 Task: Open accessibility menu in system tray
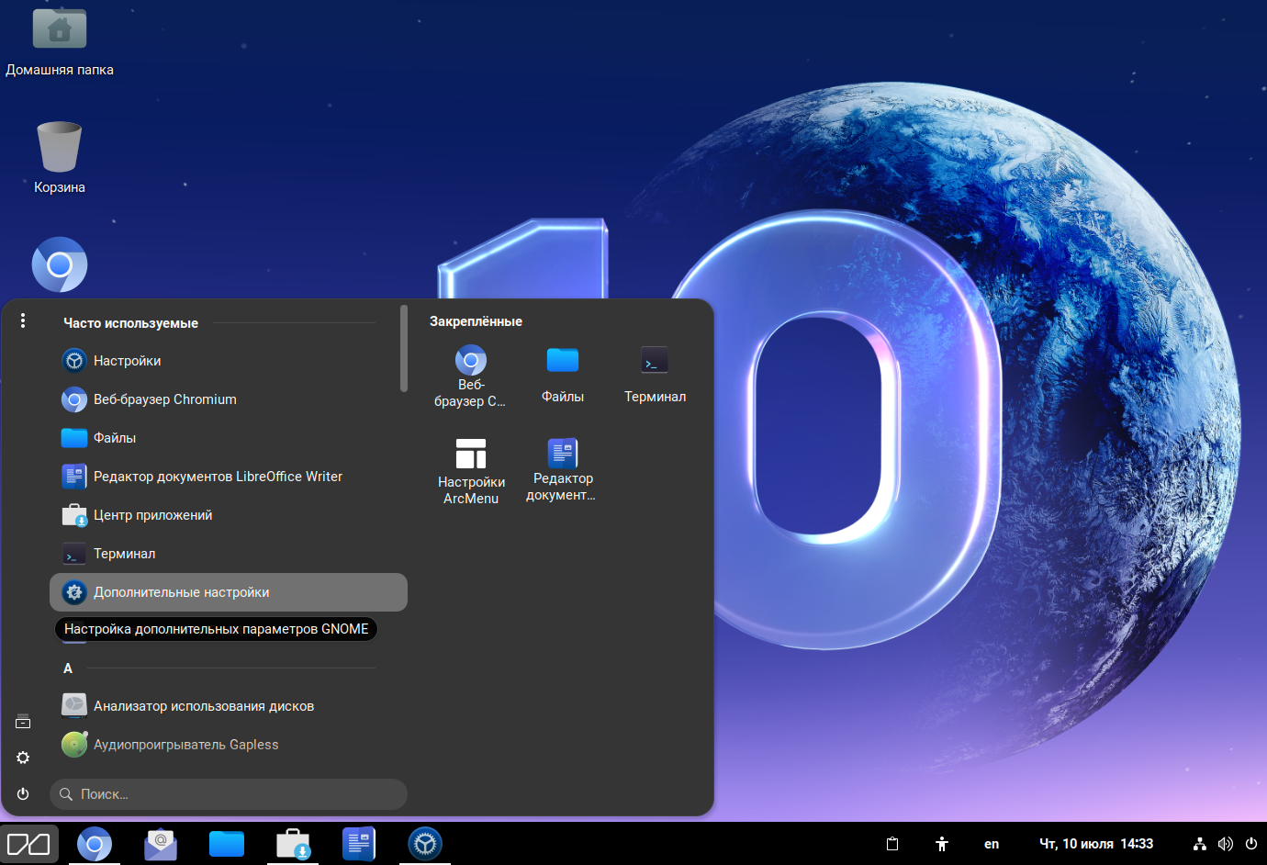941,844
